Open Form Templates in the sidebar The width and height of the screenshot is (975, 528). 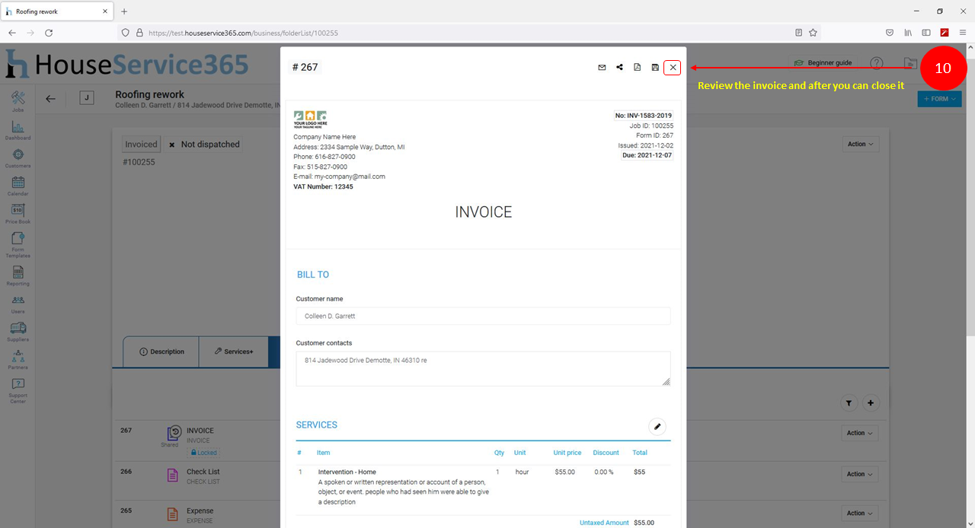pos(18,245)
